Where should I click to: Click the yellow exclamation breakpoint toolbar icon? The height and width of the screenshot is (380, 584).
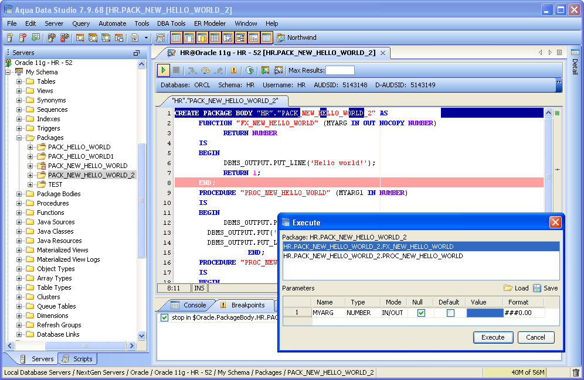click(x=233, y=70)
